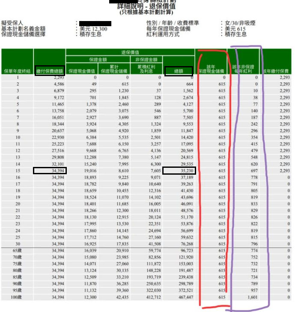Click year 20 annual dividend '833'
295x312 pixels.
tap(254, 204)
